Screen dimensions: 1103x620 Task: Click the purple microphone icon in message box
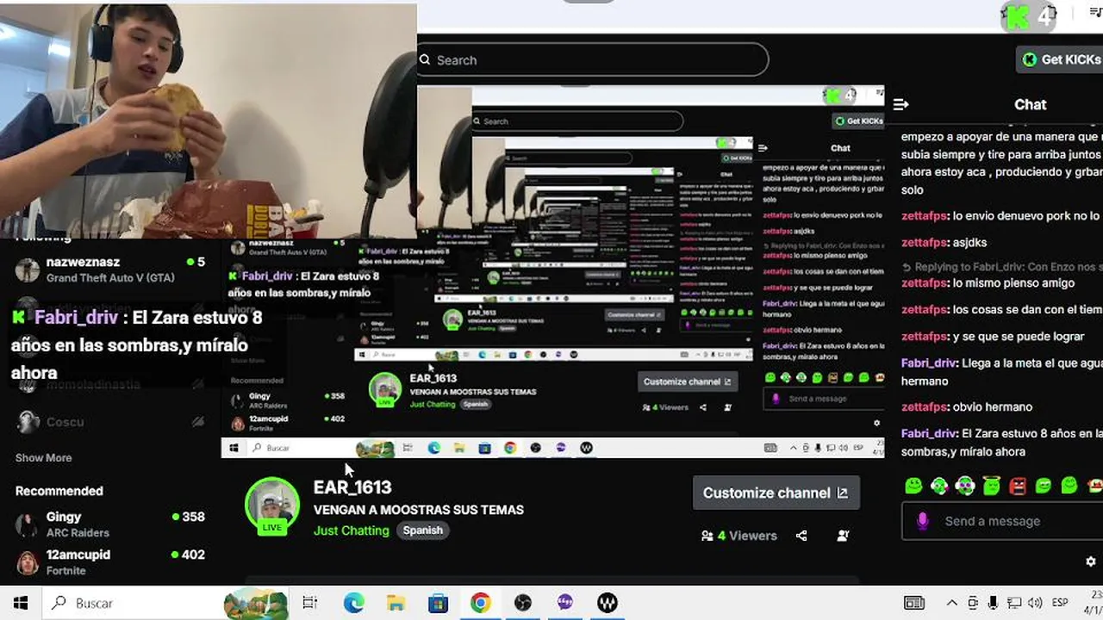pos(923,521)
